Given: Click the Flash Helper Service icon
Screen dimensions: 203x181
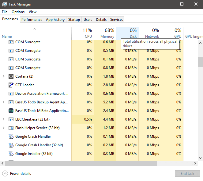Looking at the screenshot, I should (x=11, y=128).
